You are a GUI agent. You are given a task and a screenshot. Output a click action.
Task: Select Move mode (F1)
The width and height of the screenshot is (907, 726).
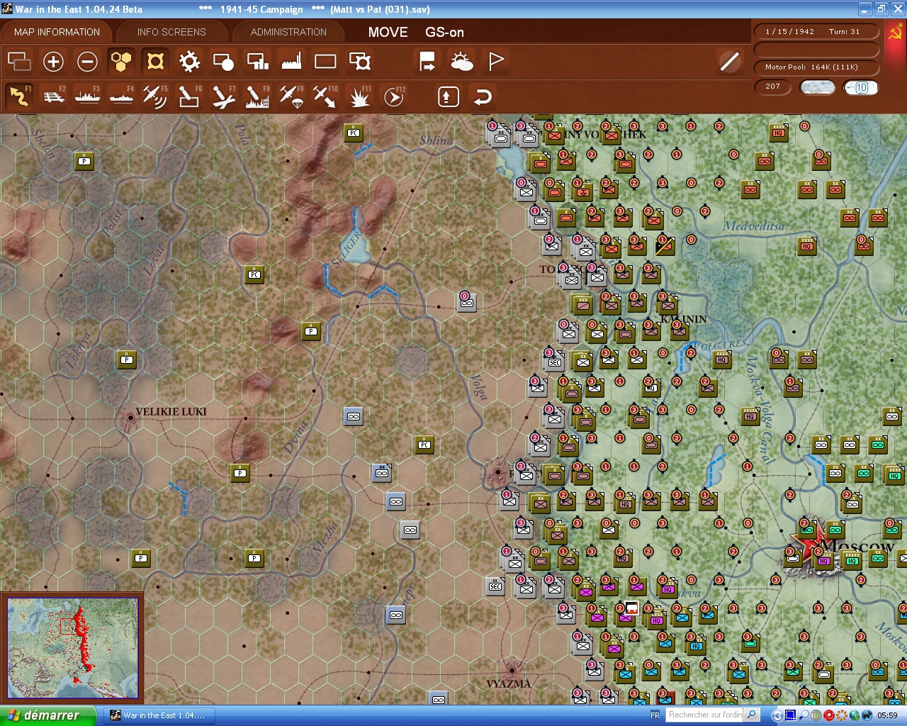(19, 96)
